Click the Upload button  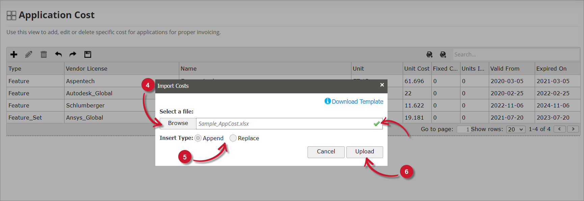(365, 152)
